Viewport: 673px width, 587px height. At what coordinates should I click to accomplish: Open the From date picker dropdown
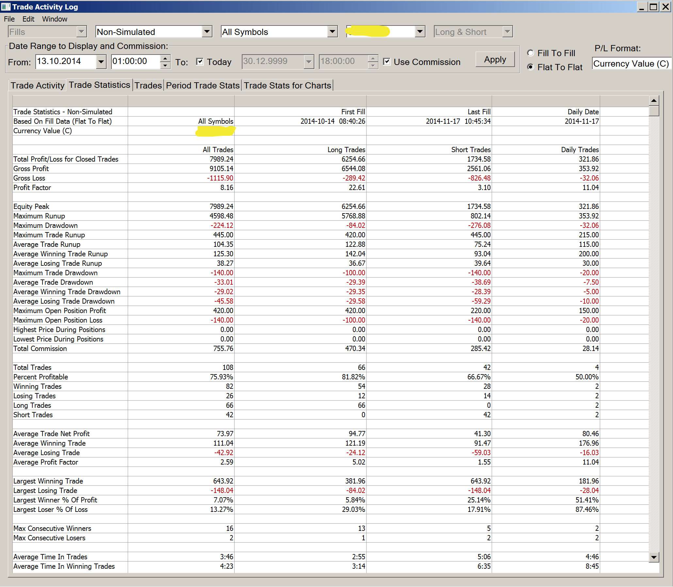[x=101, y=62]
